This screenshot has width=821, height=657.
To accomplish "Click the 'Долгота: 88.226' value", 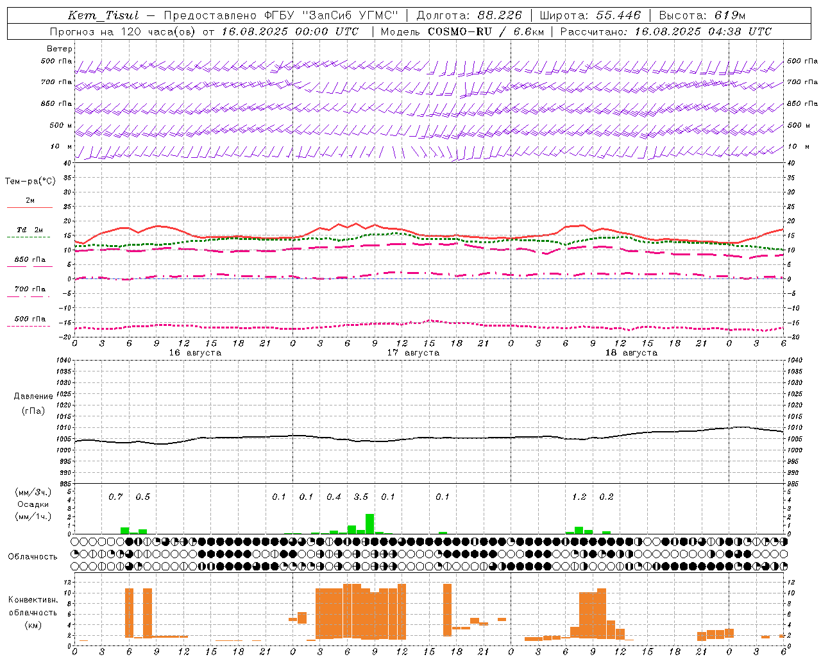I will pyautogui.click(x=470, y=15).
